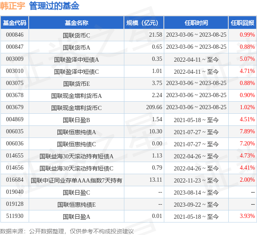Sort by the 规模（亿元） column header

point(144,23)
